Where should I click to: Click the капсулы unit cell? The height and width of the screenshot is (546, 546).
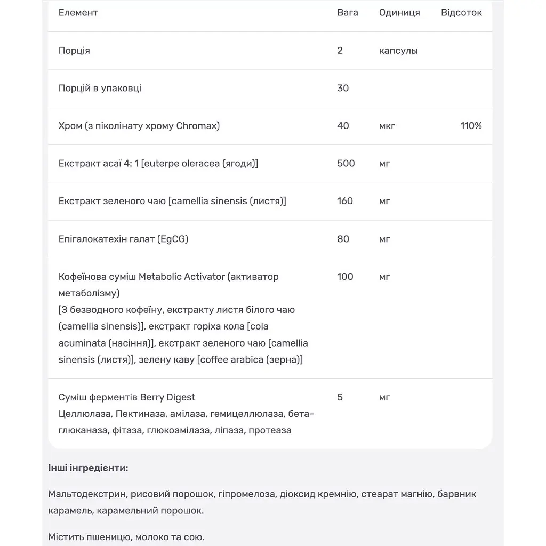398,51
